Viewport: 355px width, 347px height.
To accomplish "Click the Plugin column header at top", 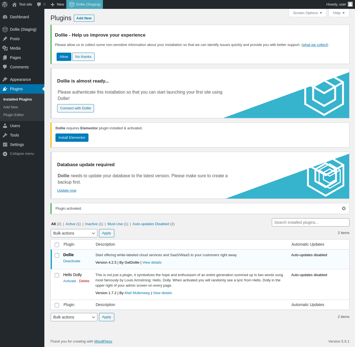I will (69, 244).
